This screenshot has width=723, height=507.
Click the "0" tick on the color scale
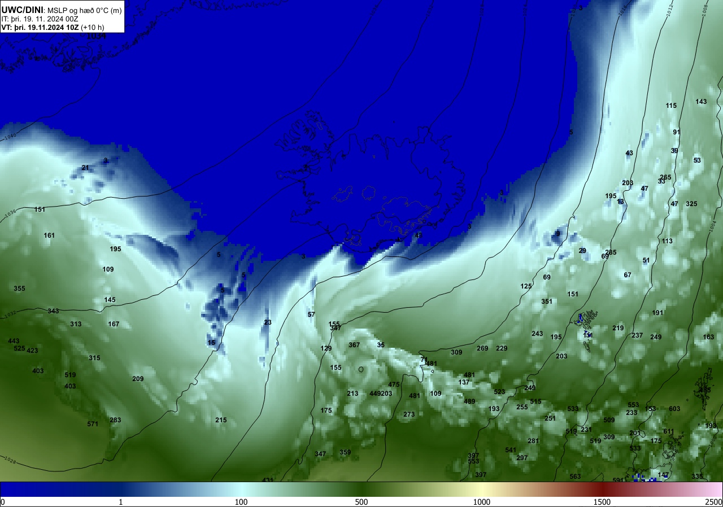3,502
